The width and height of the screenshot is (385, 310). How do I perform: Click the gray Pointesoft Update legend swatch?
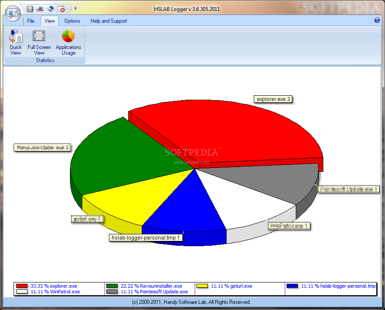112,292
